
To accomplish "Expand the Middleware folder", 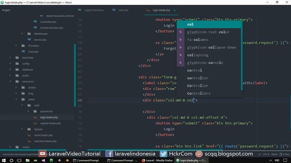I will (x=22, y=34).
